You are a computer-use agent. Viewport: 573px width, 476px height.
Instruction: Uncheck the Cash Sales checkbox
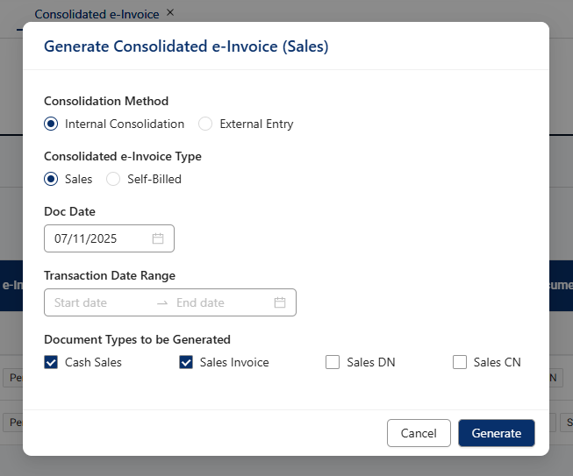[51, 362]
